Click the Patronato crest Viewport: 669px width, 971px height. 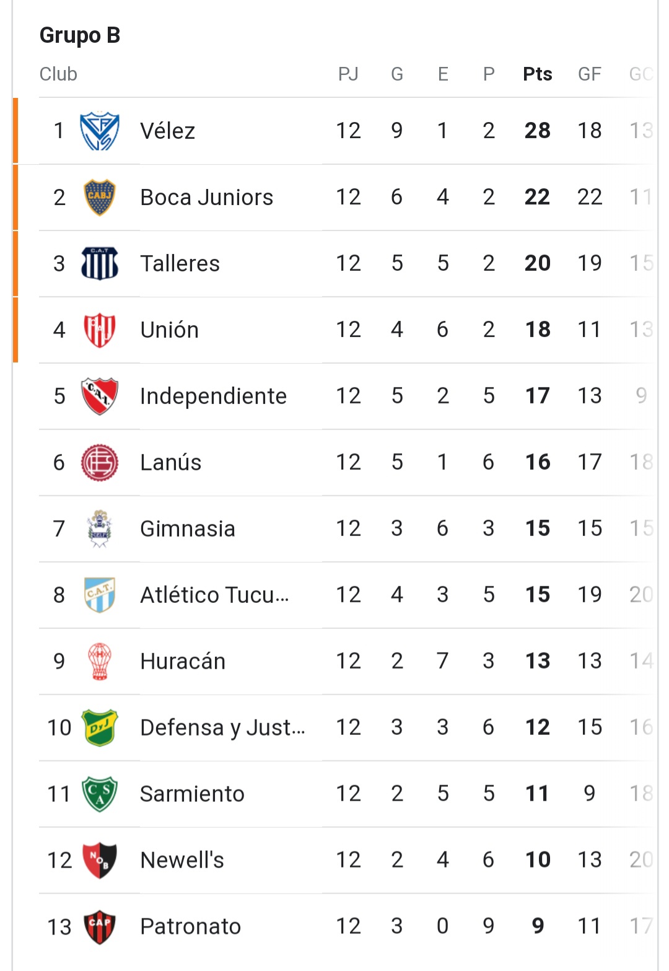pyautogui.click(x=100, y=926)
